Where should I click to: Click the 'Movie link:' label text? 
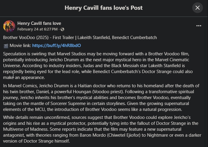pyautogui.click(x=20, y=46)
